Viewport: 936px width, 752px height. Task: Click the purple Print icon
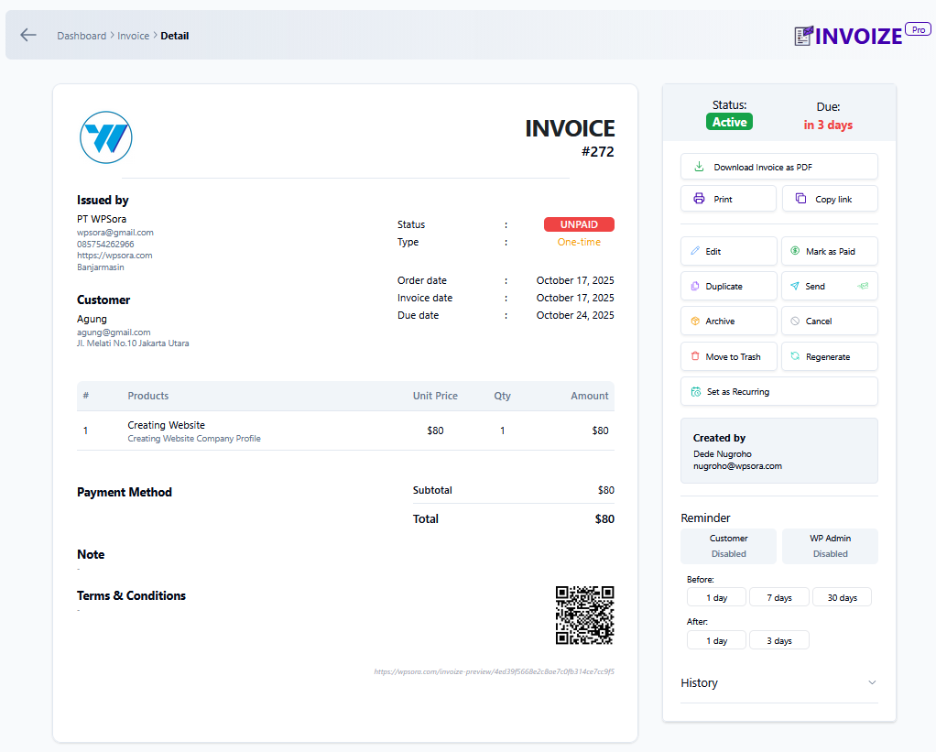point(699,198)
